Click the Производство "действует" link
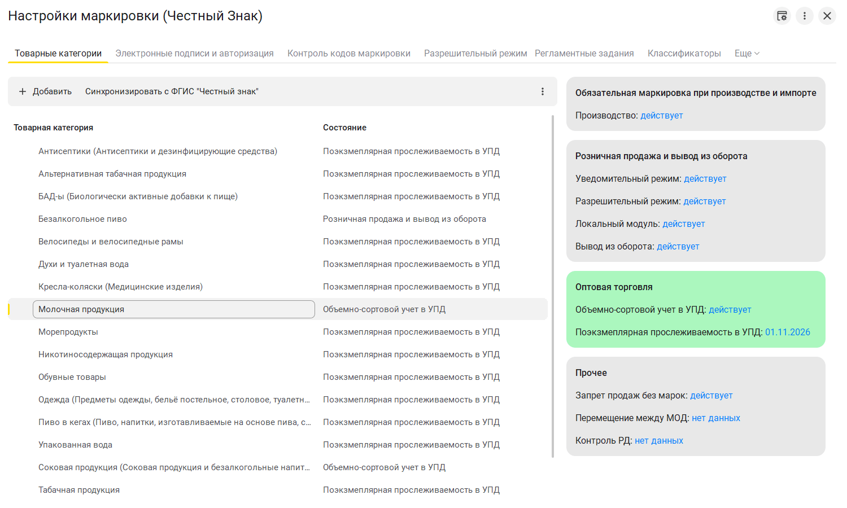Image resolution: width=847 pixels, height=508 pixels. 661,116
